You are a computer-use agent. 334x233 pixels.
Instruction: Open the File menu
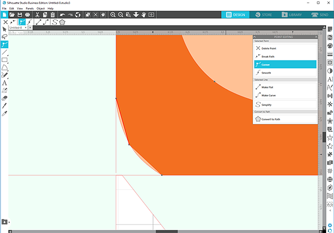[x=4, y=8]
